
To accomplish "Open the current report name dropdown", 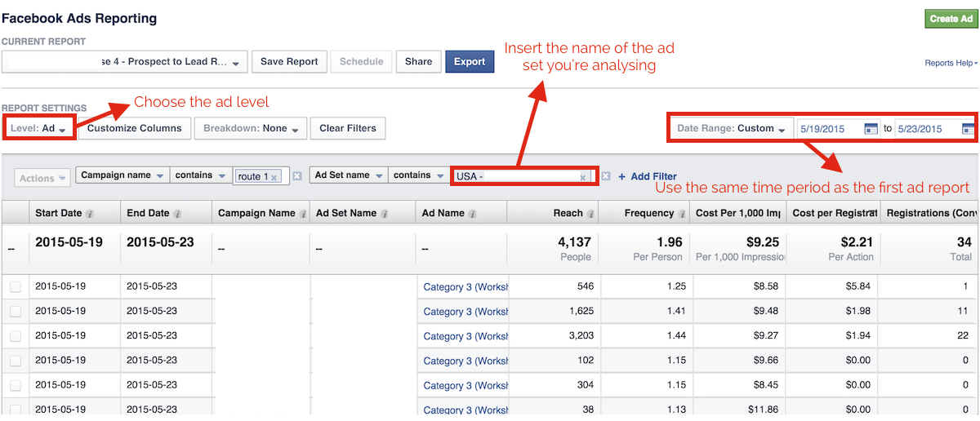I will pos(125,62).
